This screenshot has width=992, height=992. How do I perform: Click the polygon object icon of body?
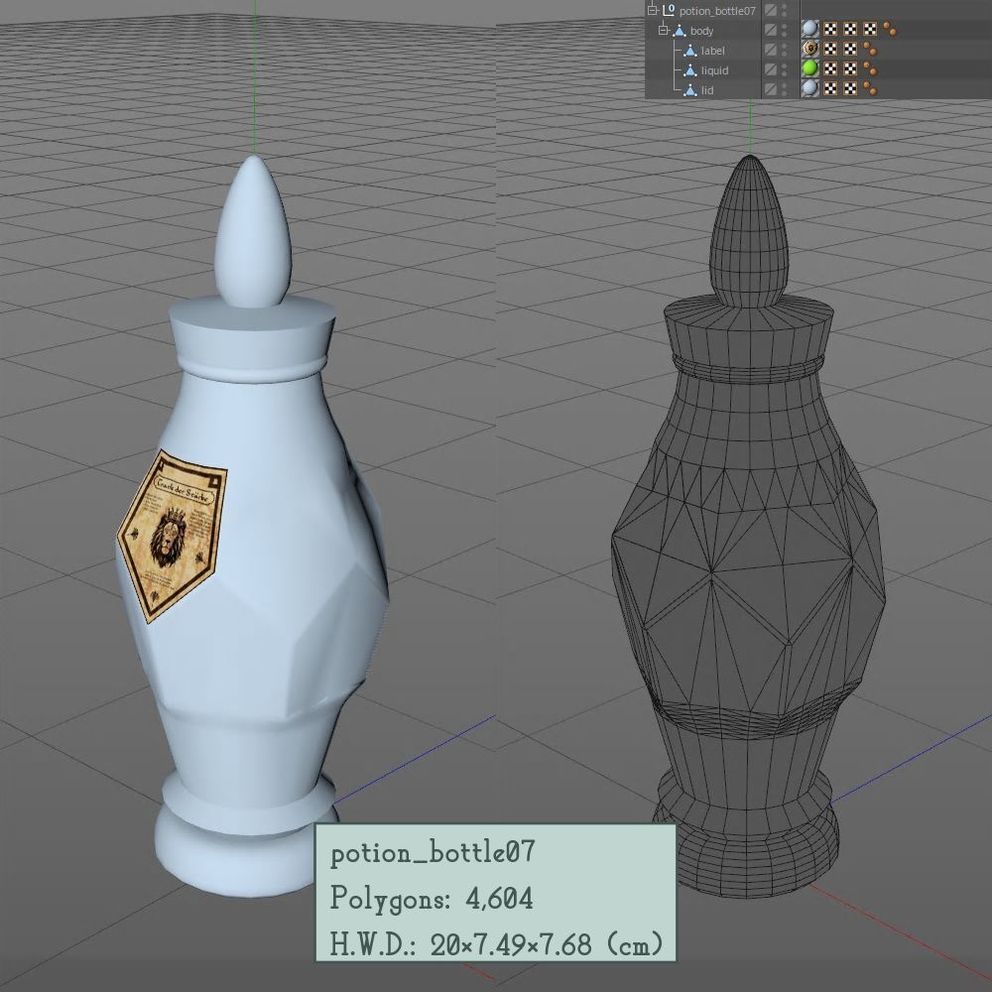[x=680, y=31]
